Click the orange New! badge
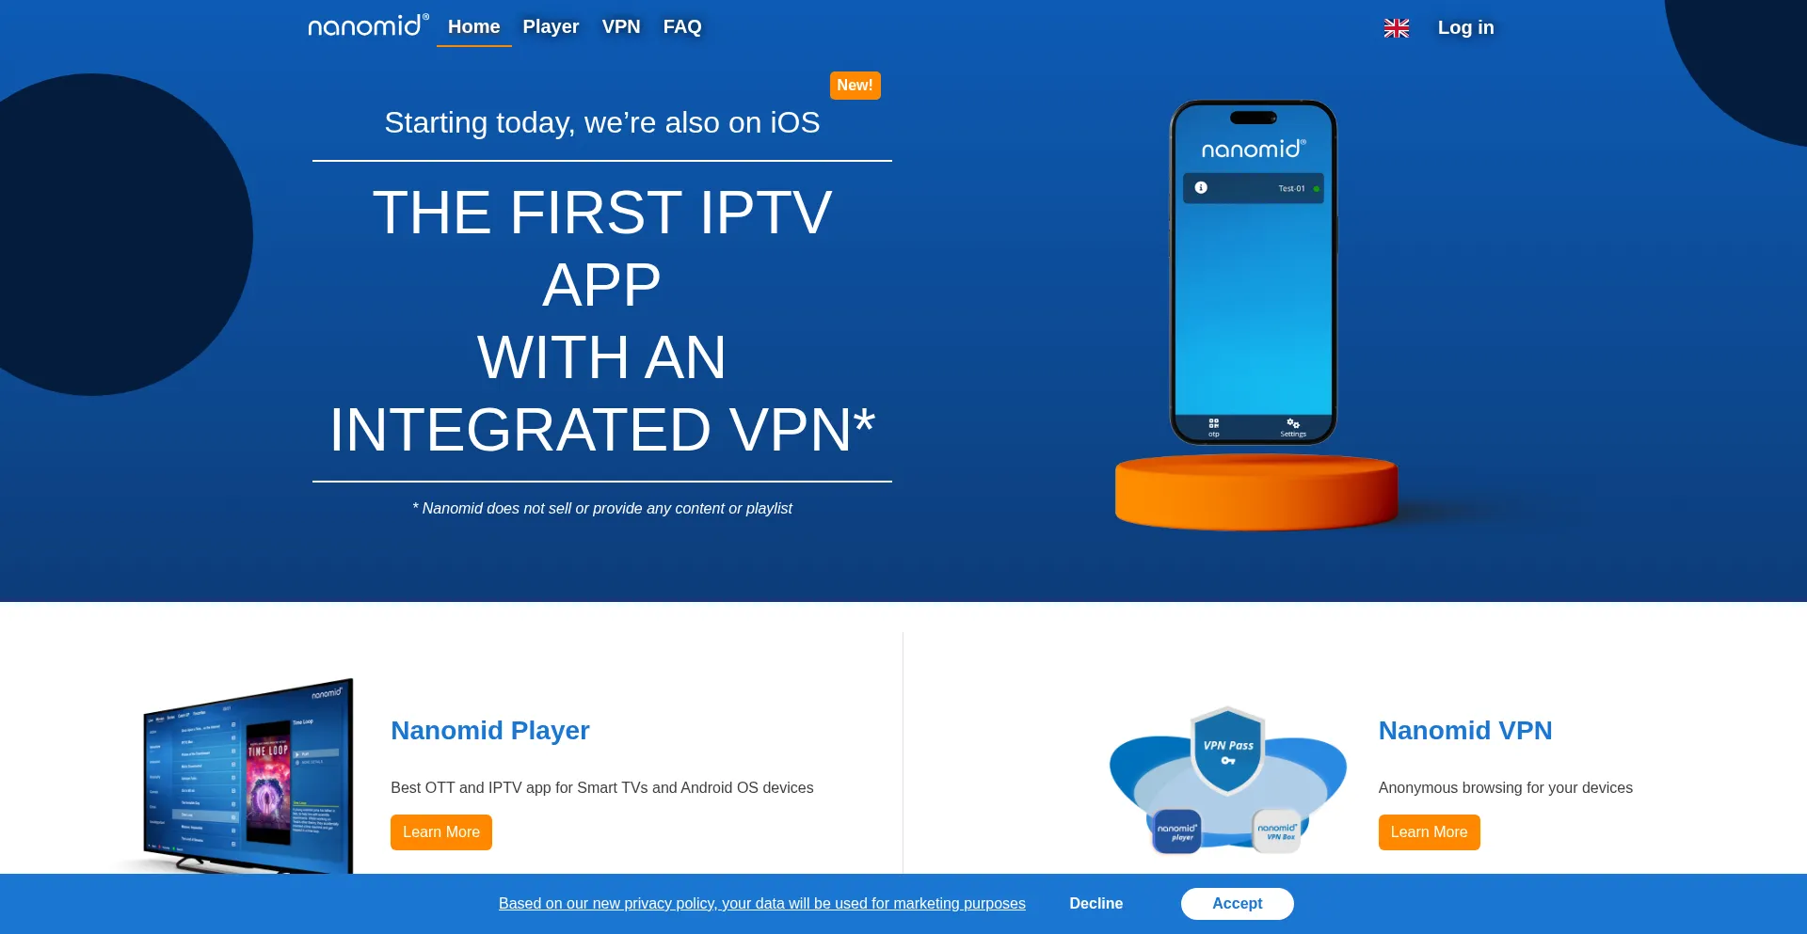 [855, 86]
